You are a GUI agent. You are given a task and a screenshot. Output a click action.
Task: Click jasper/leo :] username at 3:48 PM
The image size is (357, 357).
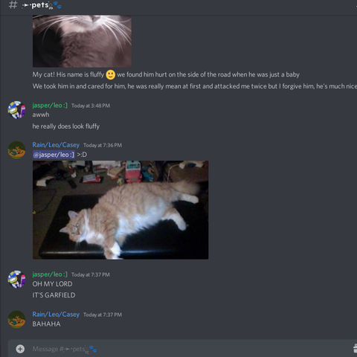[x=50, y=106]
